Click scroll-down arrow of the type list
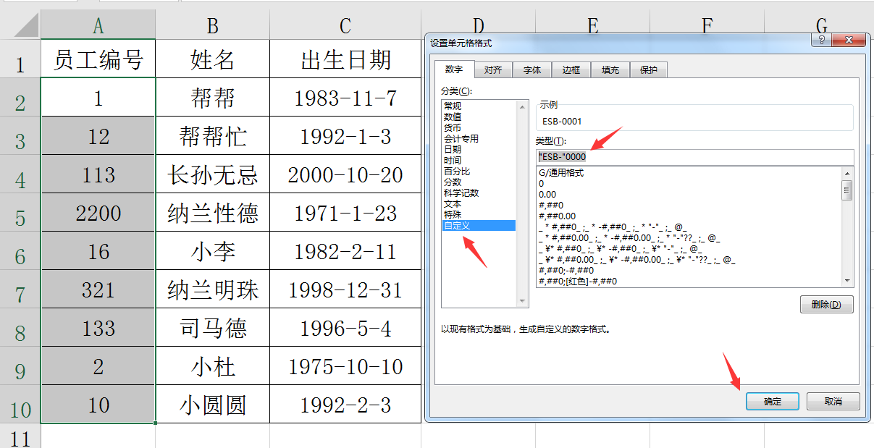Screen dimensions: 874x448 point(846,280)
